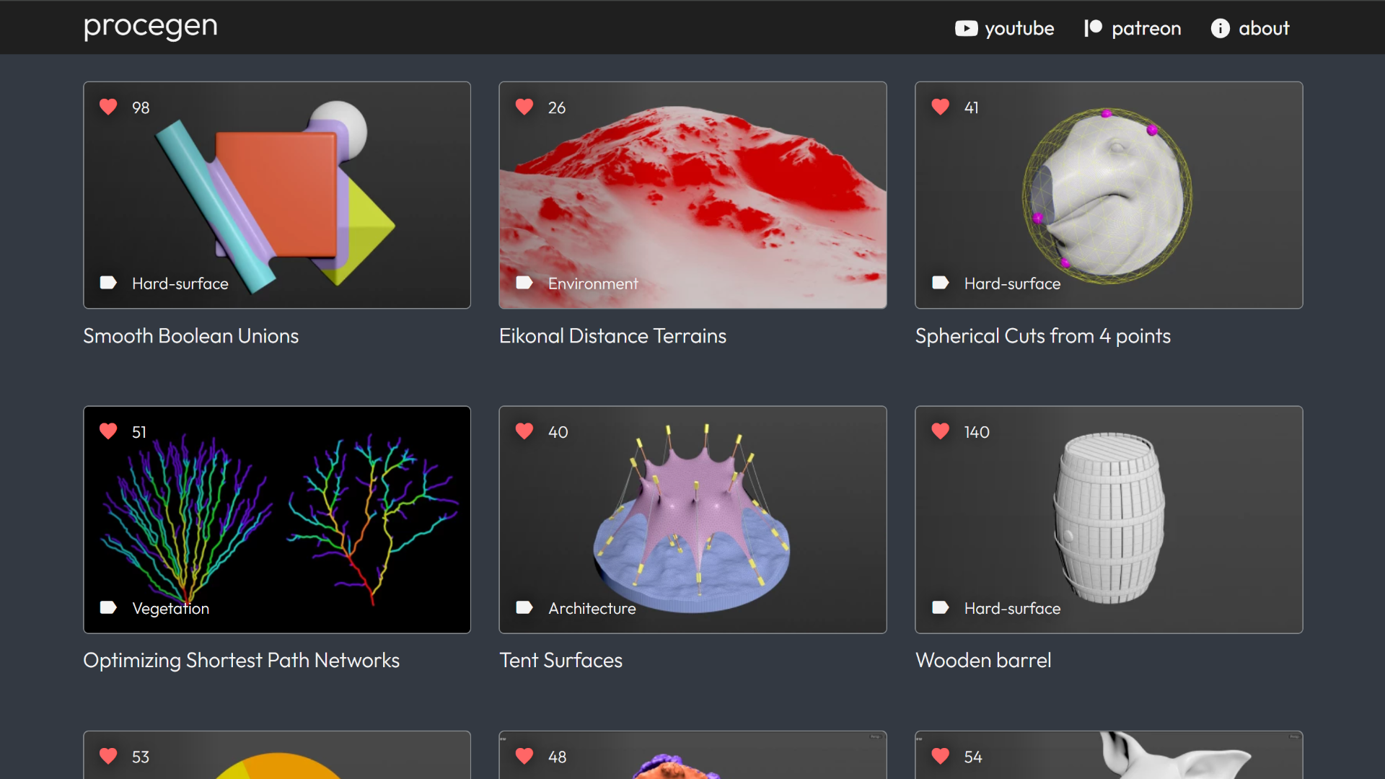This screenshot has height=779, width=1385.
Task: Click the heart icon on Smooth Boolean Unions
Action: (x=108, y=107)
